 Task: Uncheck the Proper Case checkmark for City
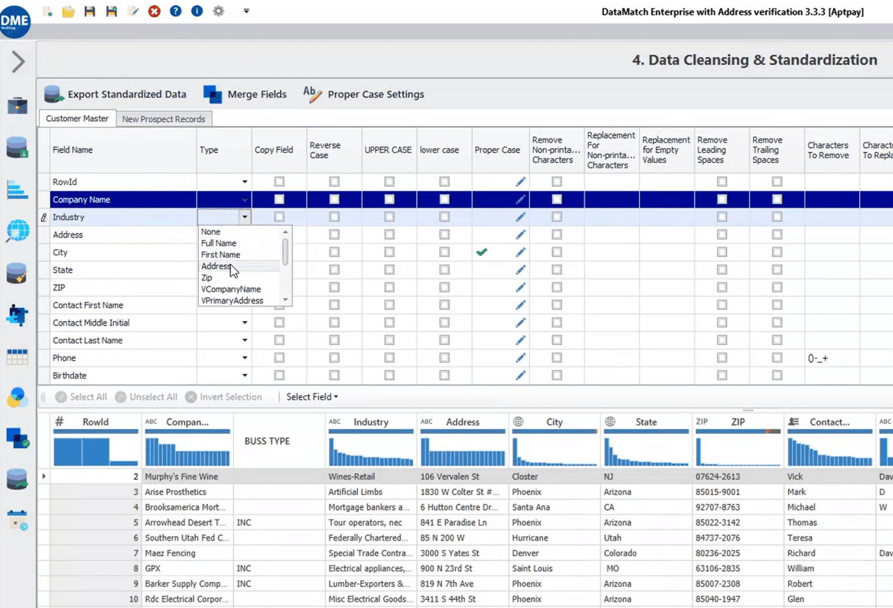[482, 252]
